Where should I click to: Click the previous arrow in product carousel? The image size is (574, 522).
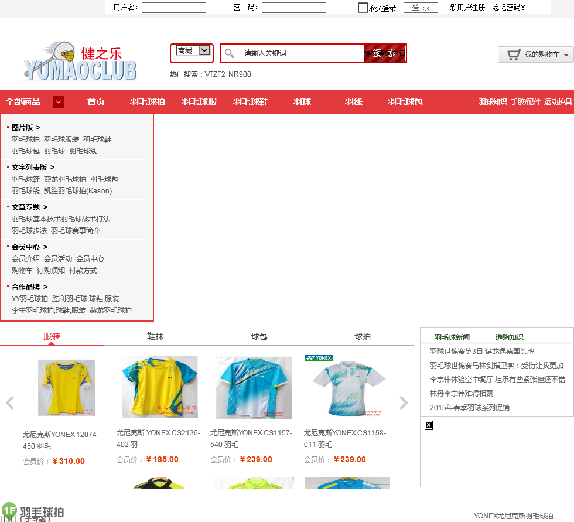click(x=10, y=402)
